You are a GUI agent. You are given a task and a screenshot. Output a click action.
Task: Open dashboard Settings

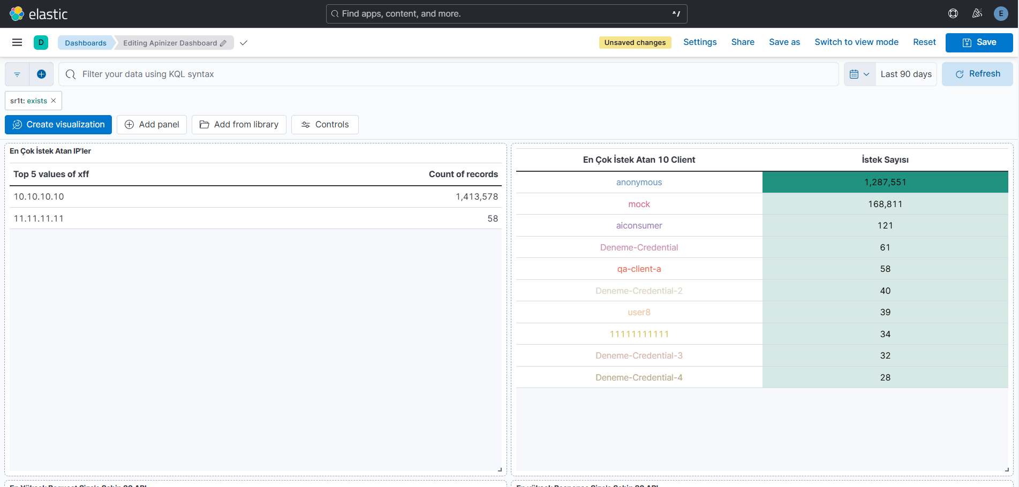[x=700, y=42]
